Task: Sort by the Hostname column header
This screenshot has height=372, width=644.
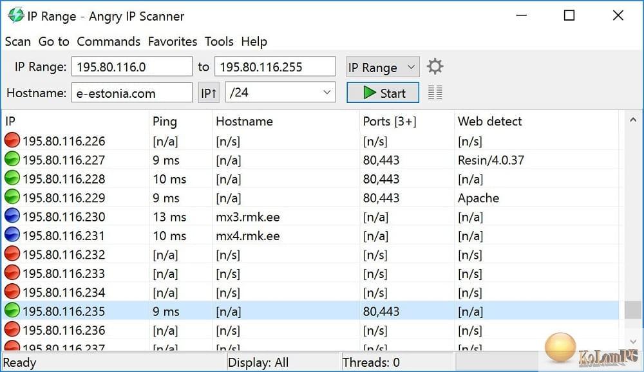Action: [x=286, y=121]
